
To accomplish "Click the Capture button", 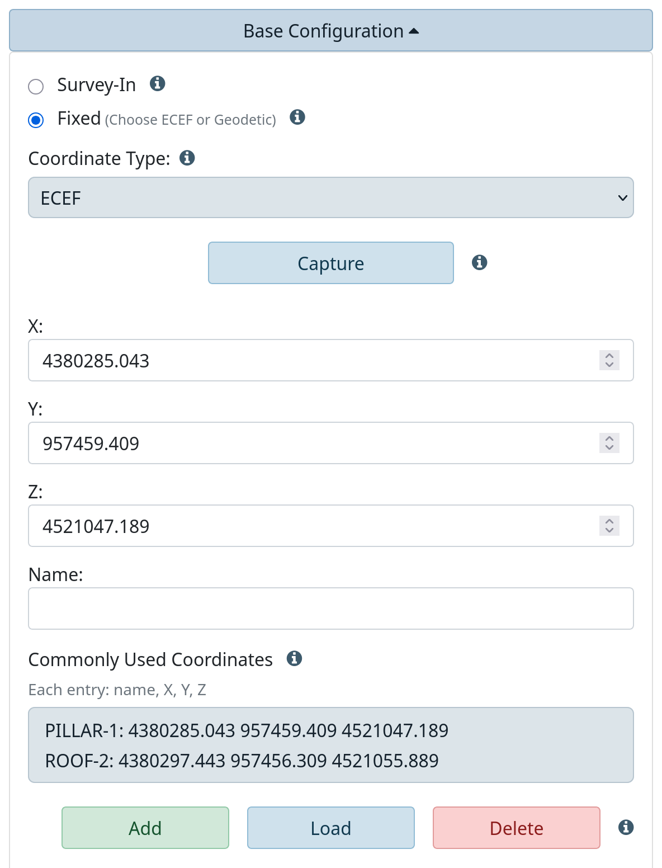I will (x=331, y=263).
